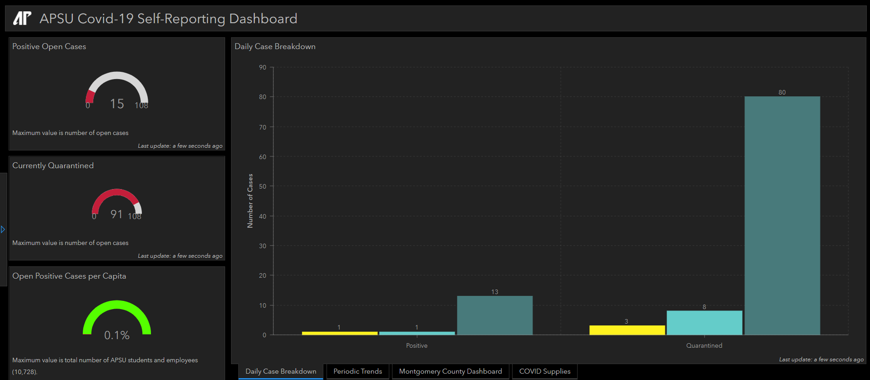Click the 'Number of Cases' axis title
Screen dimensions: 870x380
(250, 201)
